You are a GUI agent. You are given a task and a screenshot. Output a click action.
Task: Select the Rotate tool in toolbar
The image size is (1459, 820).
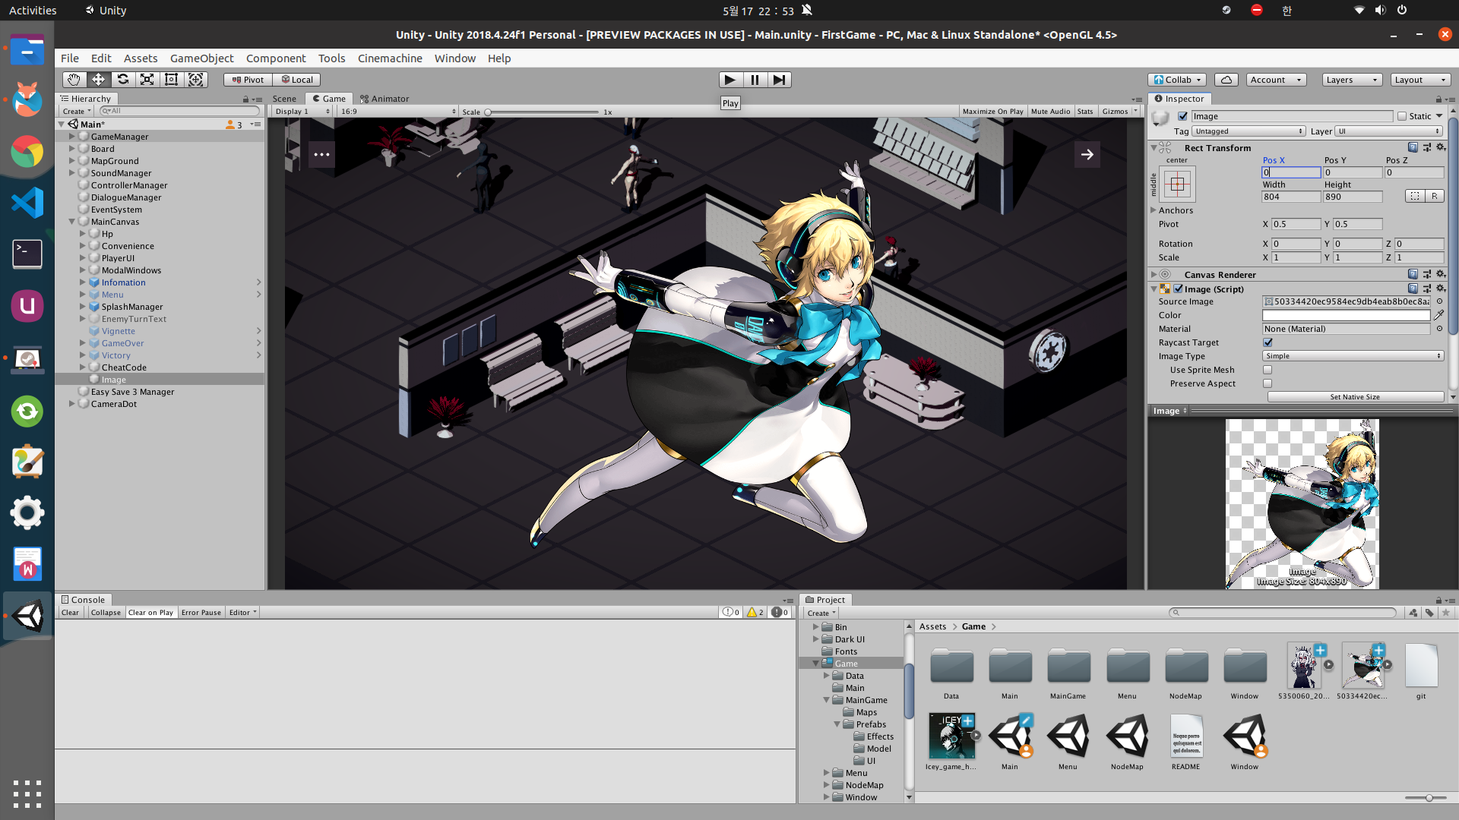click(122, 80)
